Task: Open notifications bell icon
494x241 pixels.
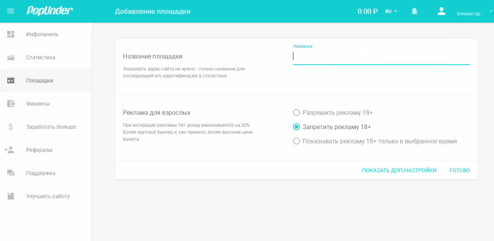Action: click(415, 11)
